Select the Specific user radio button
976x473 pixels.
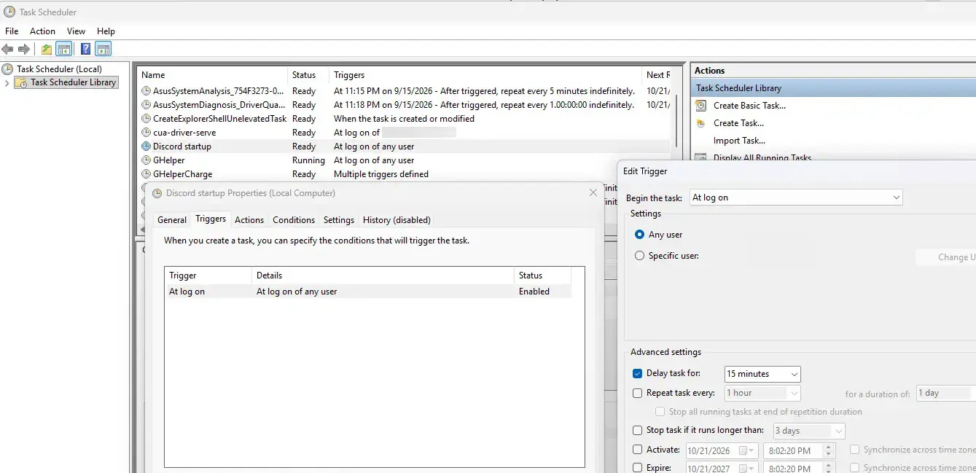coord(639,256)
